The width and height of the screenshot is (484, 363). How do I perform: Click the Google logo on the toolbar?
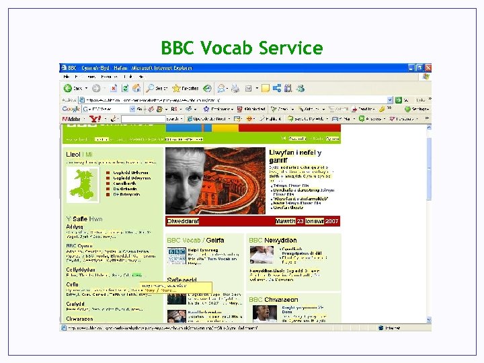point(71,109)
